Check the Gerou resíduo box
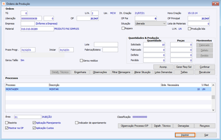This screenshot has width=221, height=140. point(81,61)
